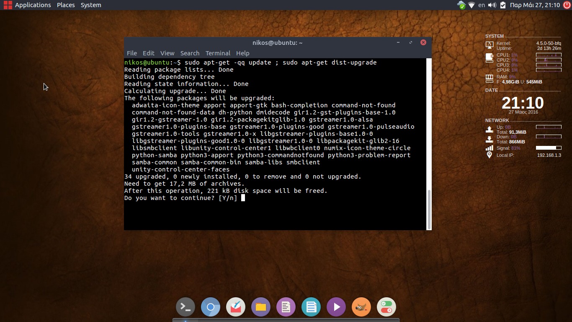Open the terminal's Edit menu
This screenshot has height=322, width=572.
tap(148, 53)
